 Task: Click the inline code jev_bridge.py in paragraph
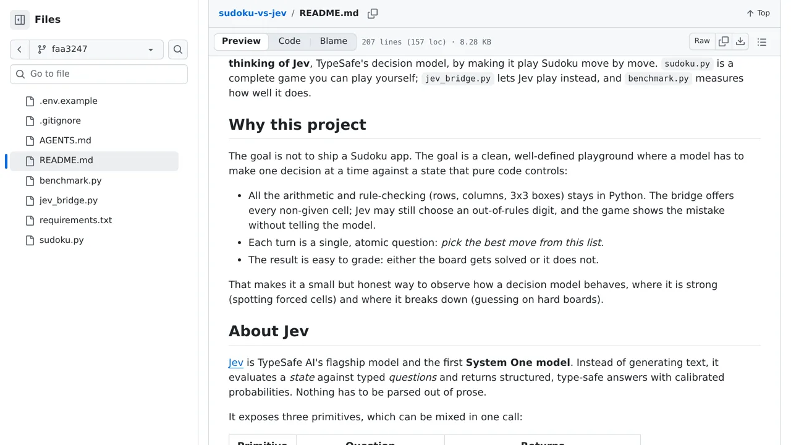[x=458, y=78]
